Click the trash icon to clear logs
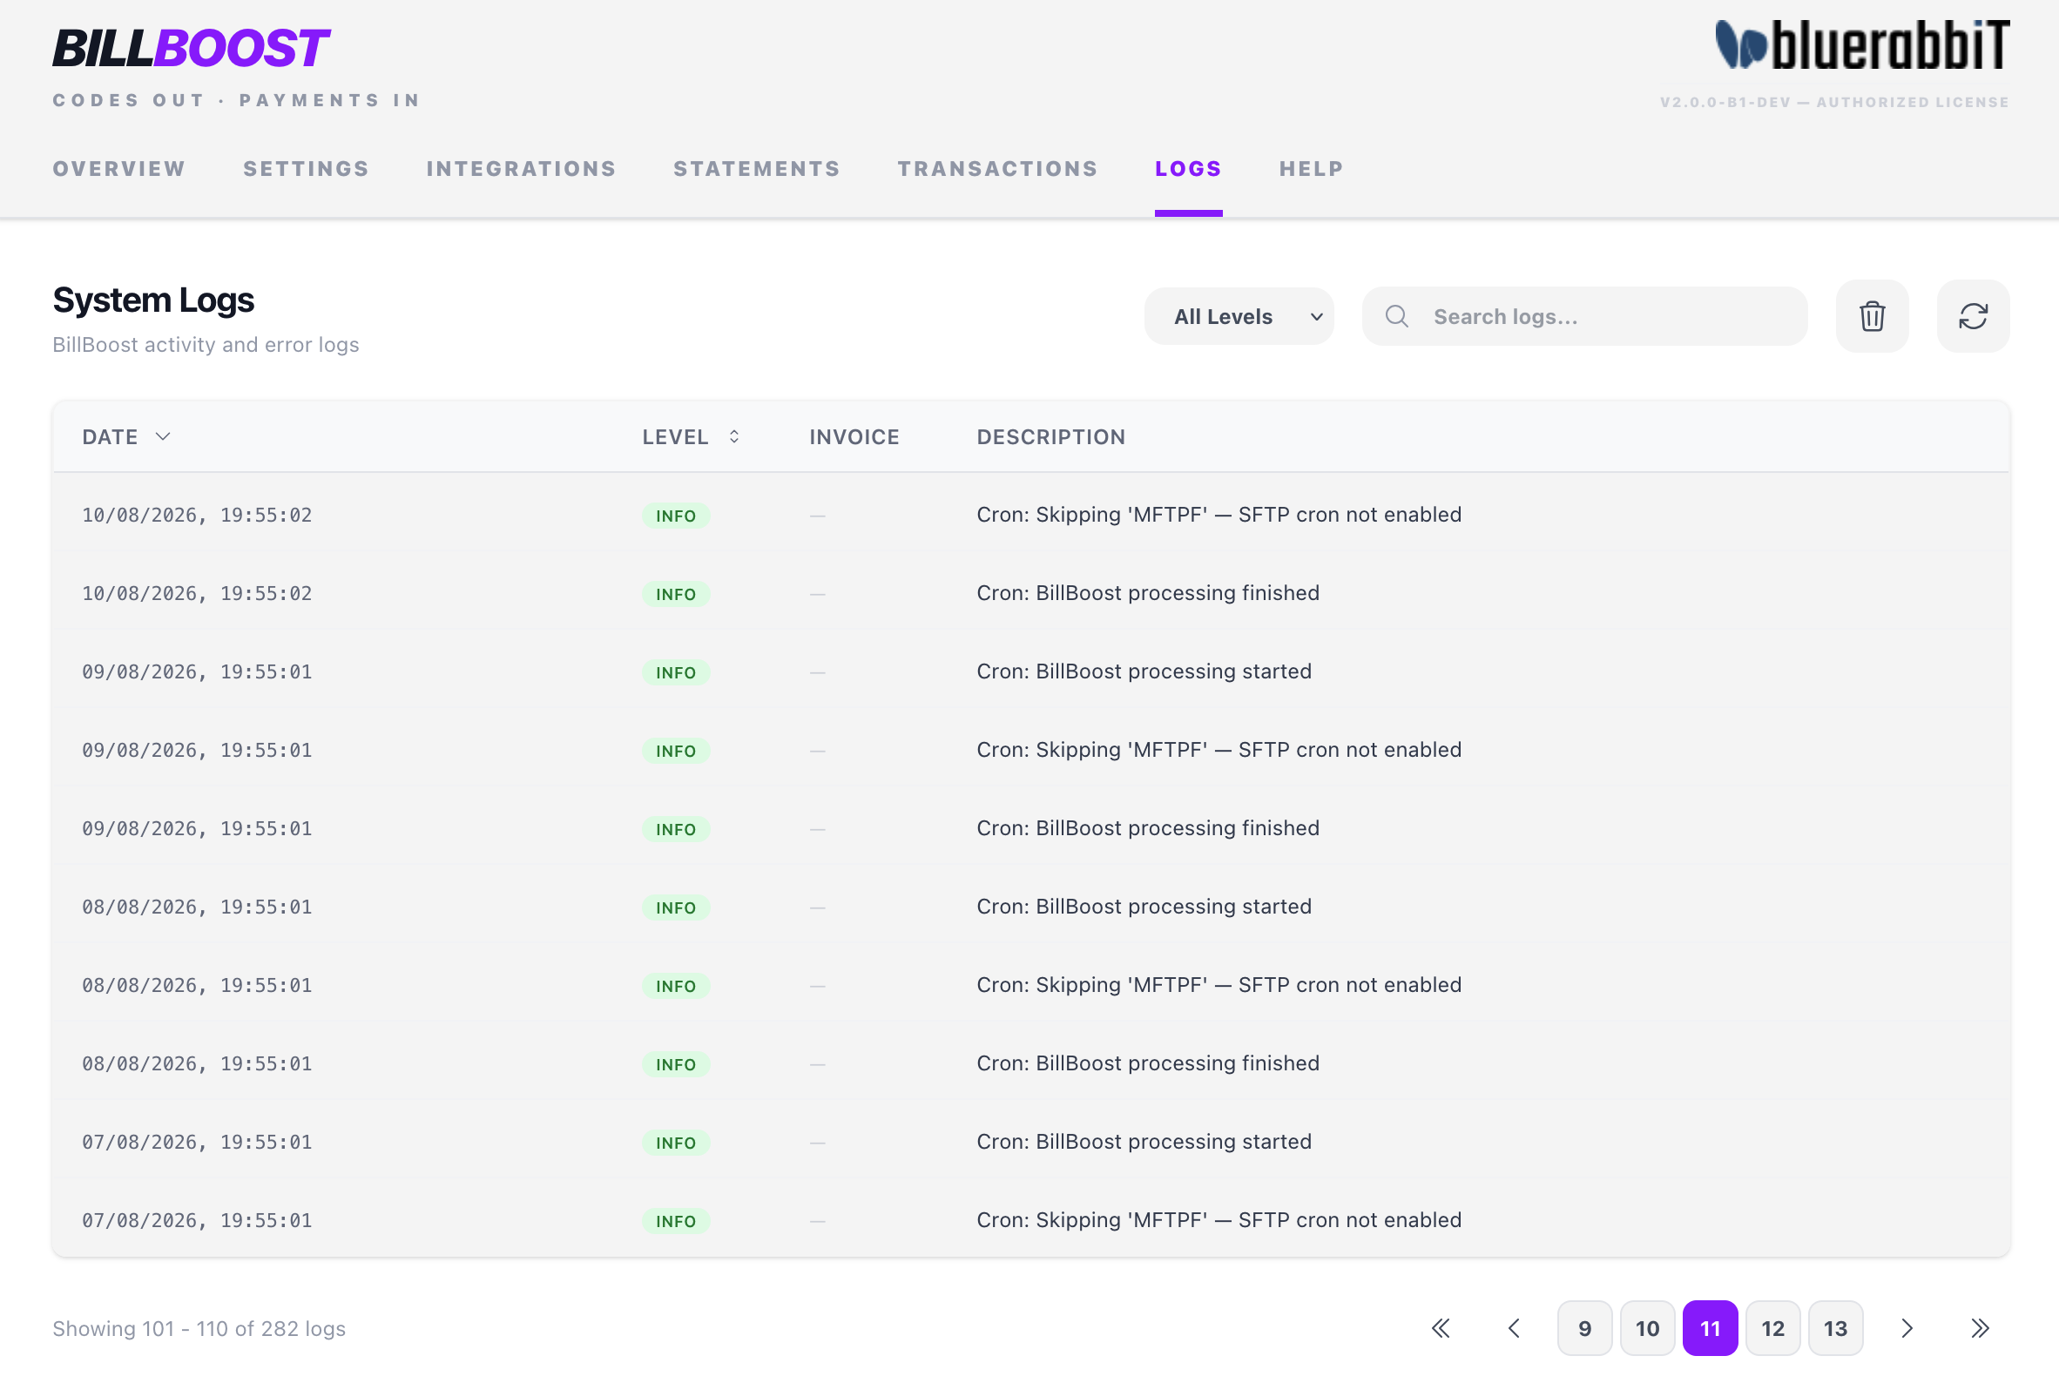Image resolution: width=2059 pixels, height=1383 pixels. [x=1872, y=317]
